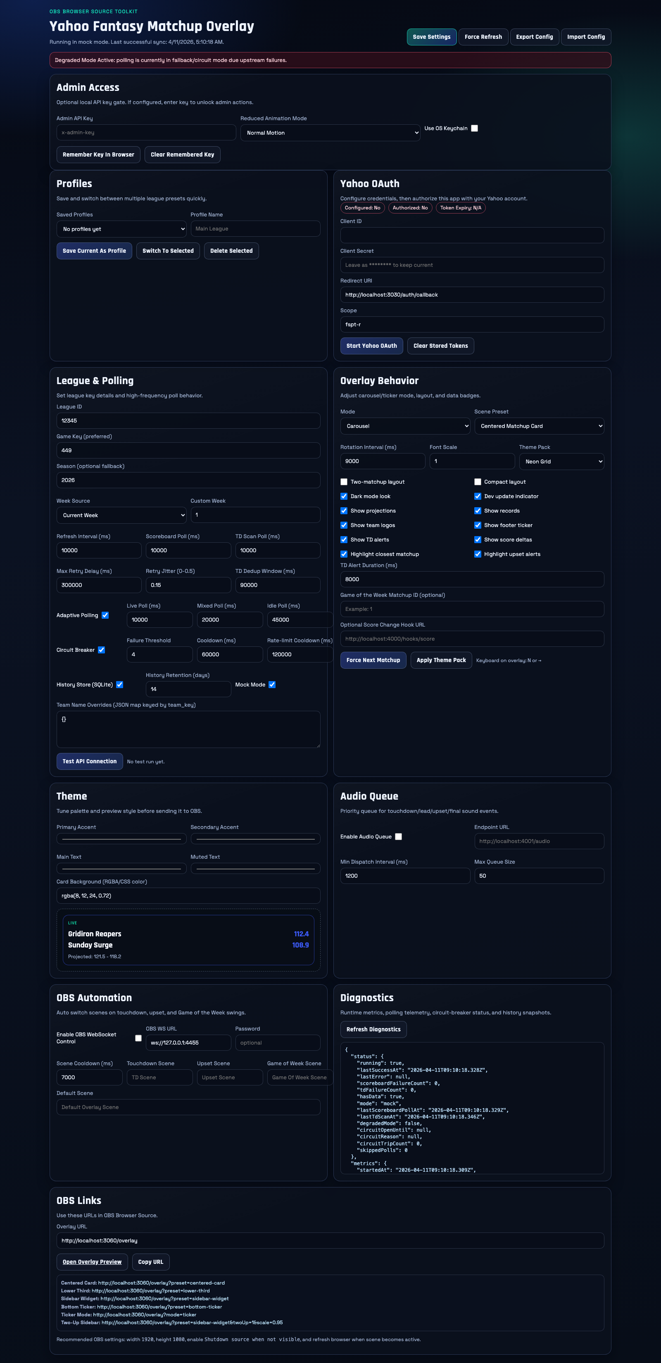Clear stored OAuth tokens
661x1363 pixels.
click(440, 346)
